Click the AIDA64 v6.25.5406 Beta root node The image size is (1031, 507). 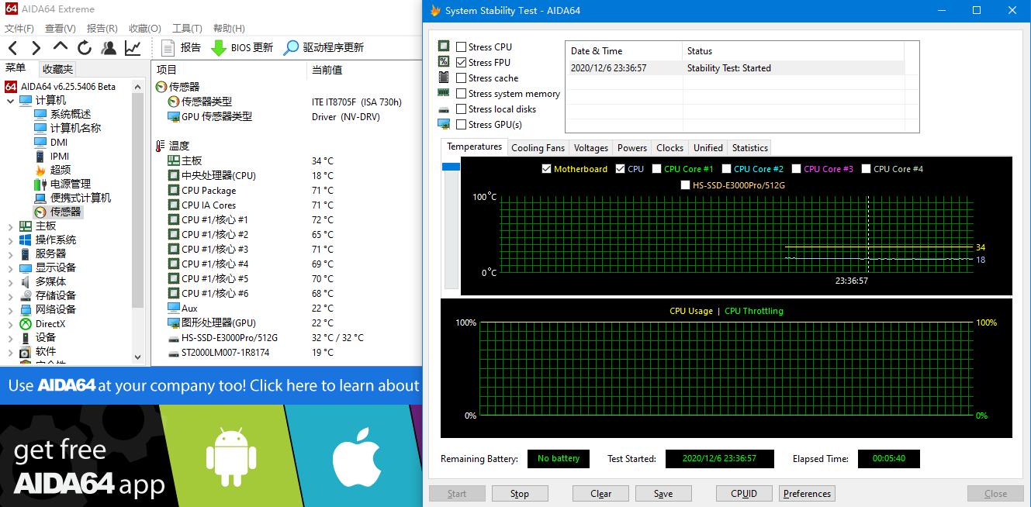pos(68,86)
